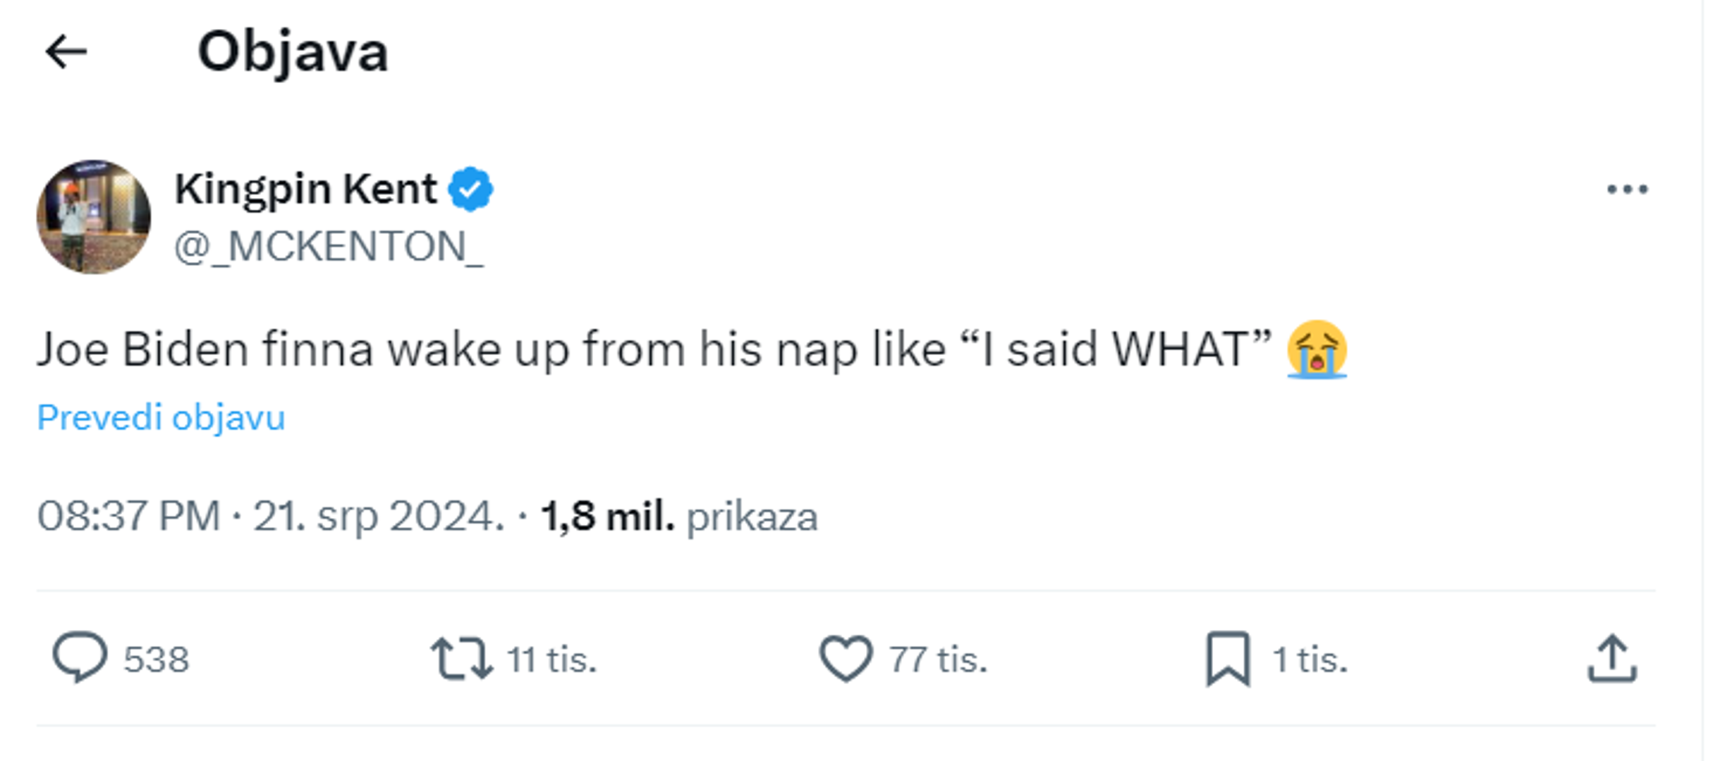This screenshot has height=761, width=1713.
Task: Click the 1 tis. bookmarks count
Action: (x=1310, y=660)
